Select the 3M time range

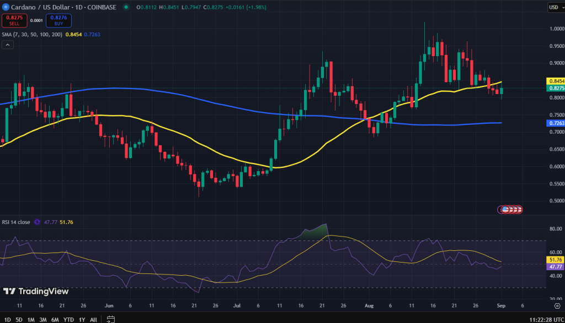(43, 319)
